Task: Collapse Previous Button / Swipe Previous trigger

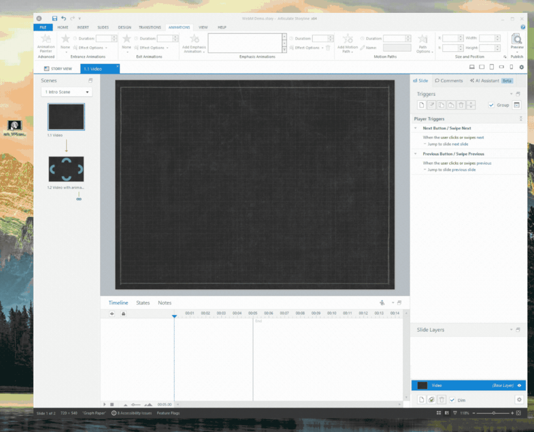Action: coord(415,154)
